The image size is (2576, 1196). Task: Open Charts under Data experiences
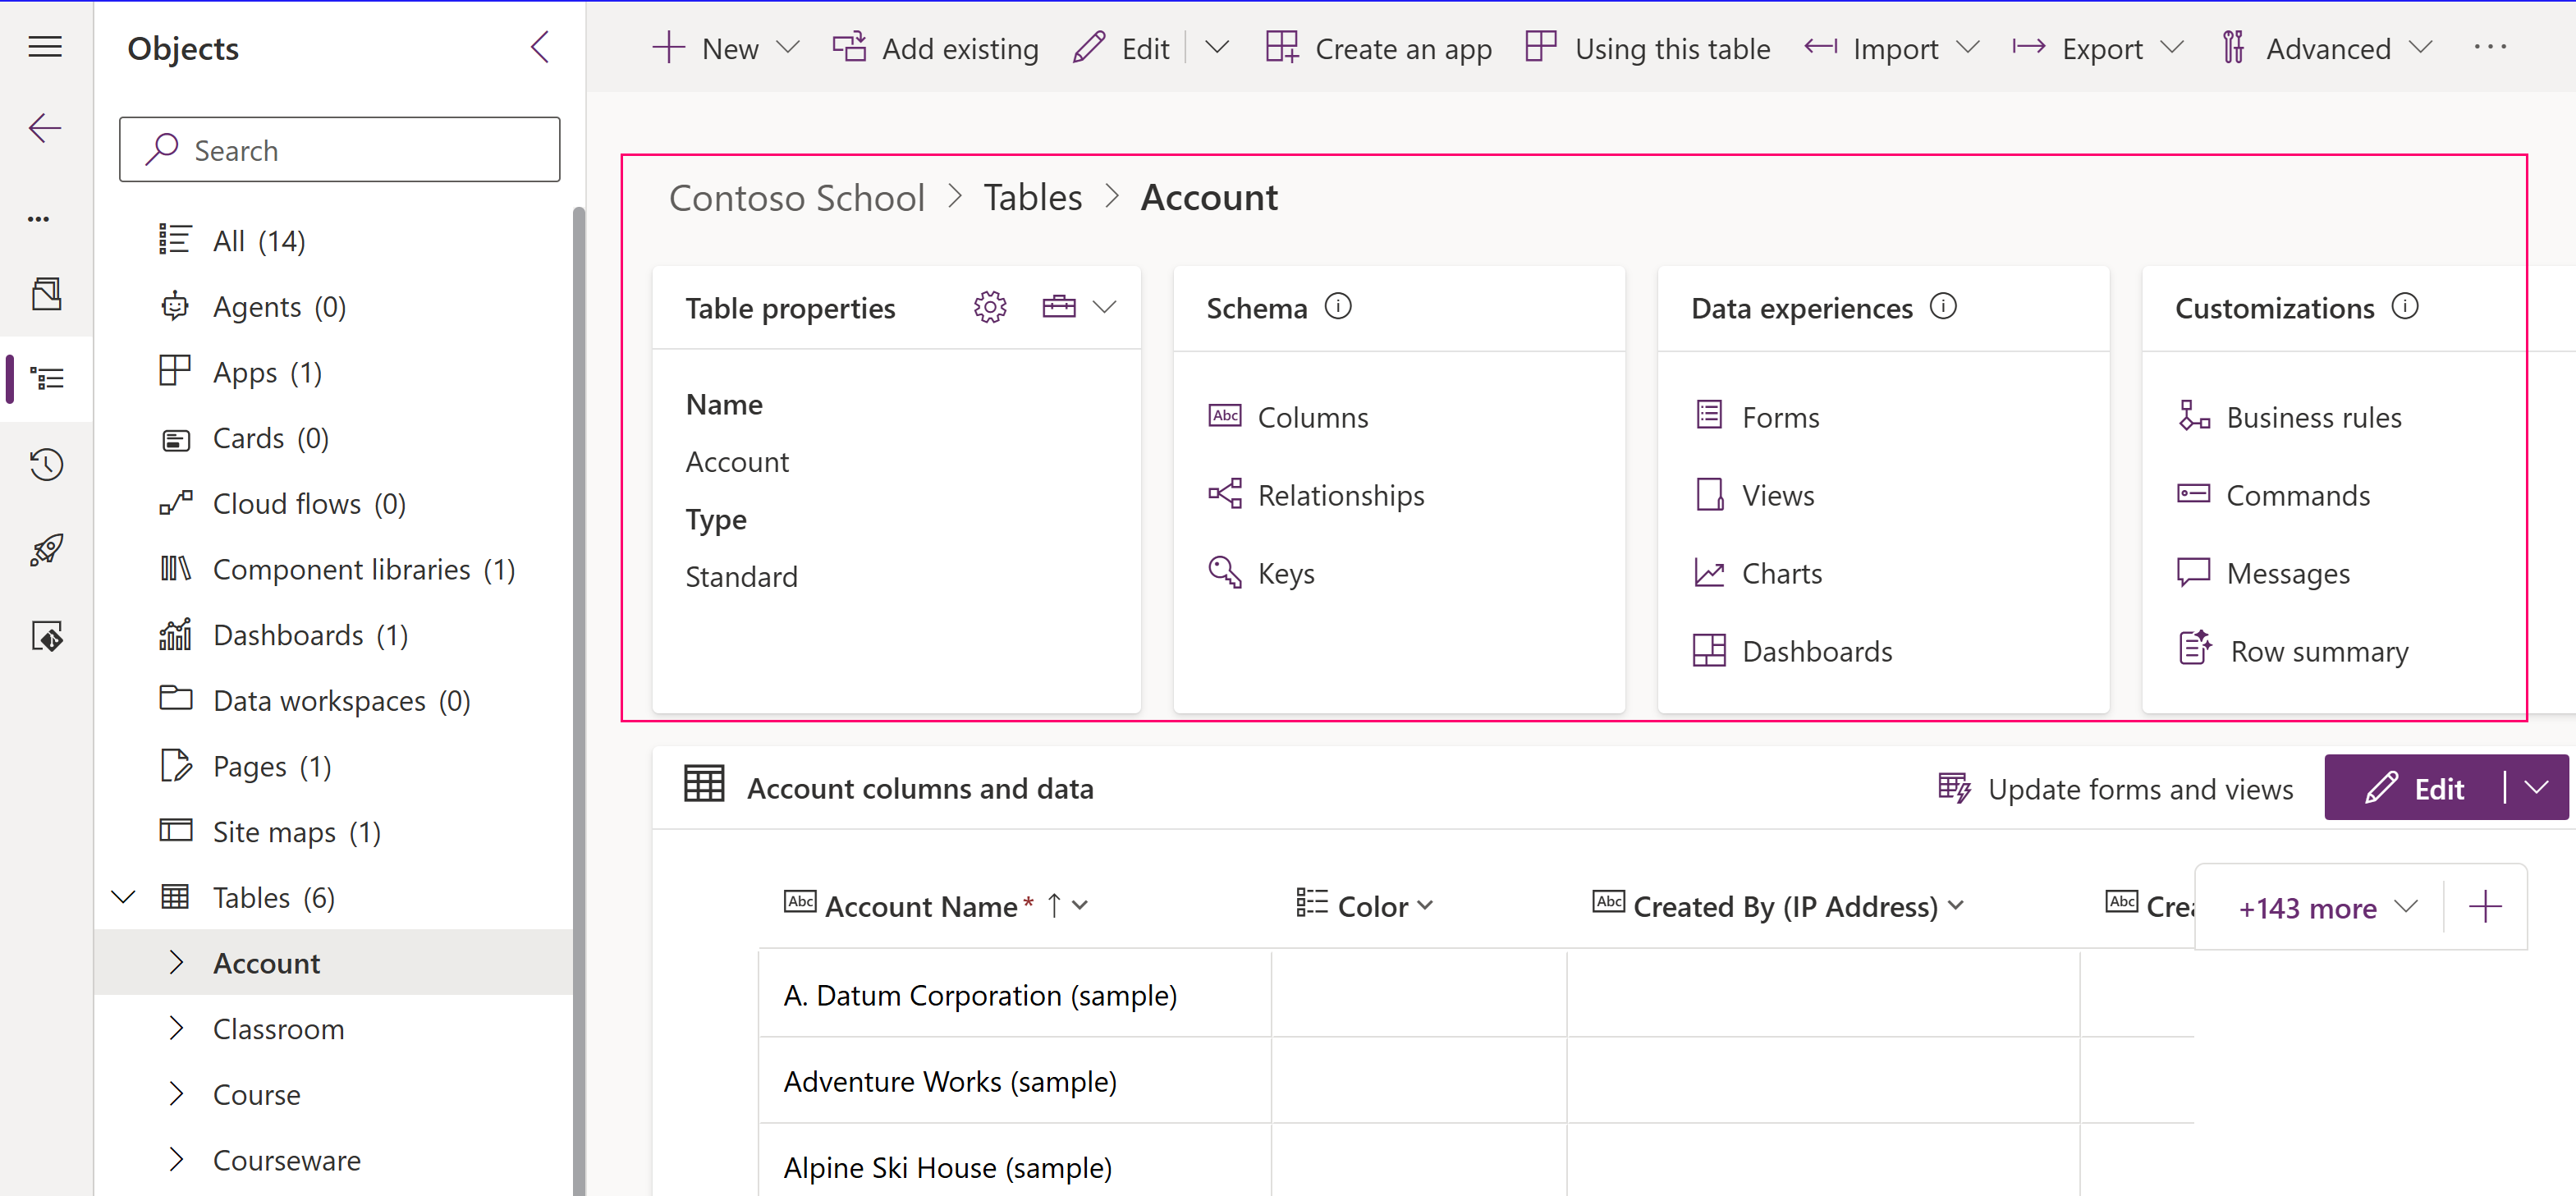click(1781, 573)
